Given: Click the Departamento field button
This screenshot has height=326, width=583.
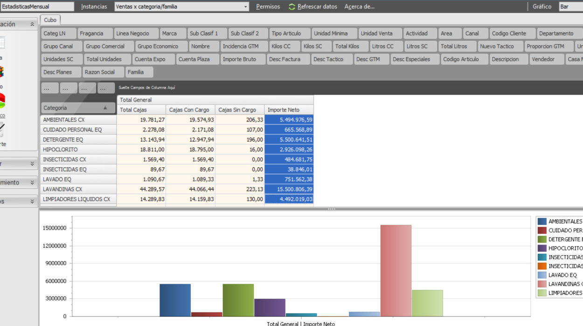Looking at the screenshot, I should pos(559,34).
